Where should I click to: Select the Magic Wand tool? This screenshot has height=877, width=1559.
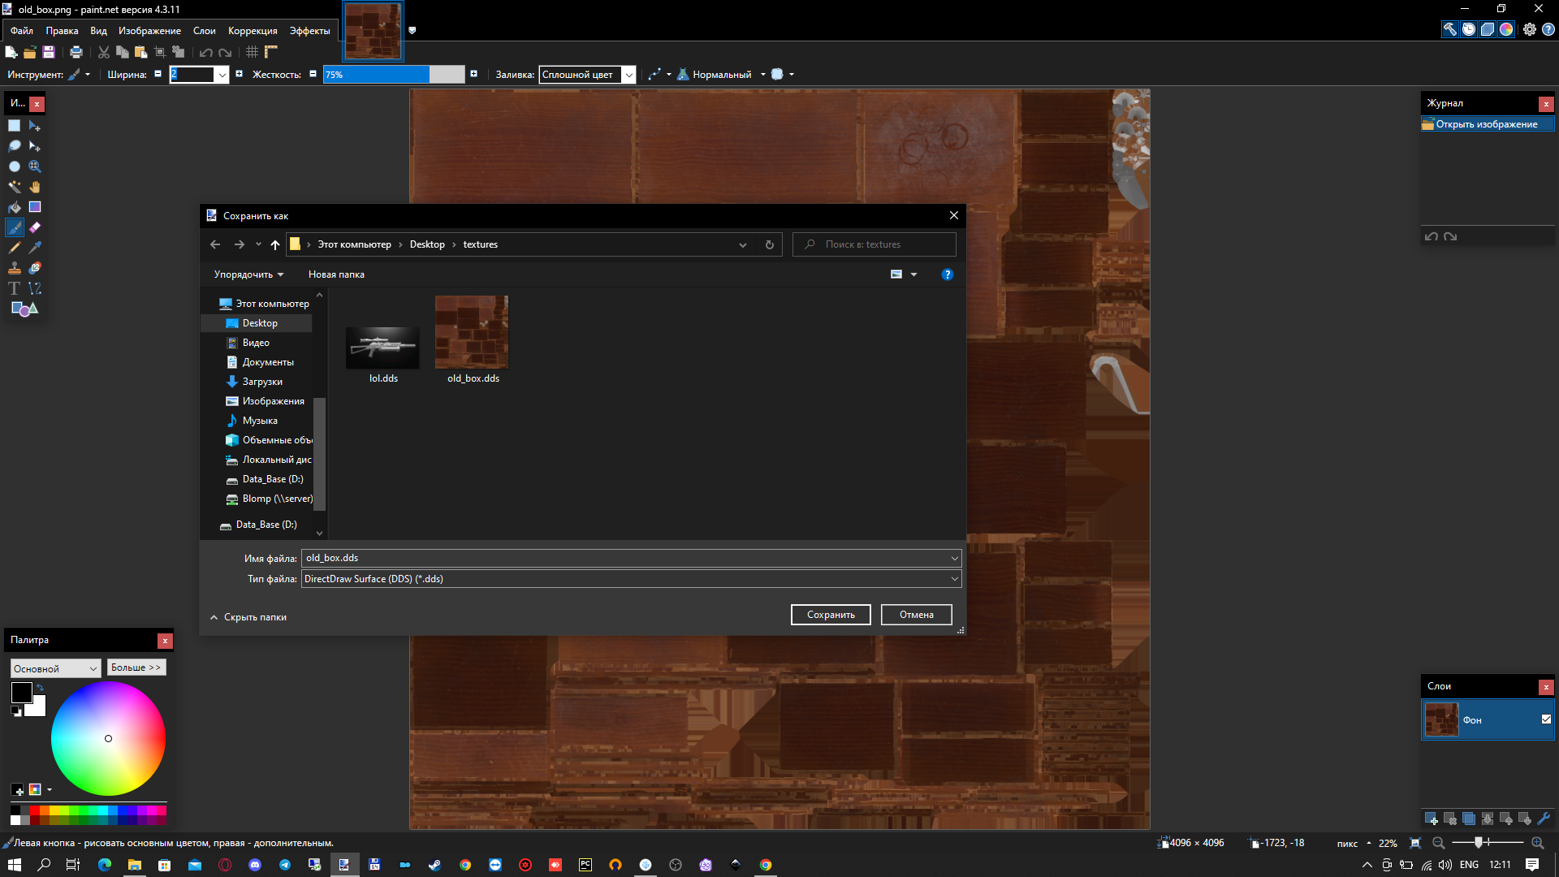coord(14,187)
